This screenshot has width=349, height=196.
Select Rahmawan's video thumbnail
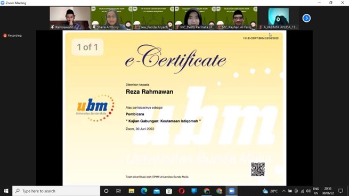click(70, 18)
